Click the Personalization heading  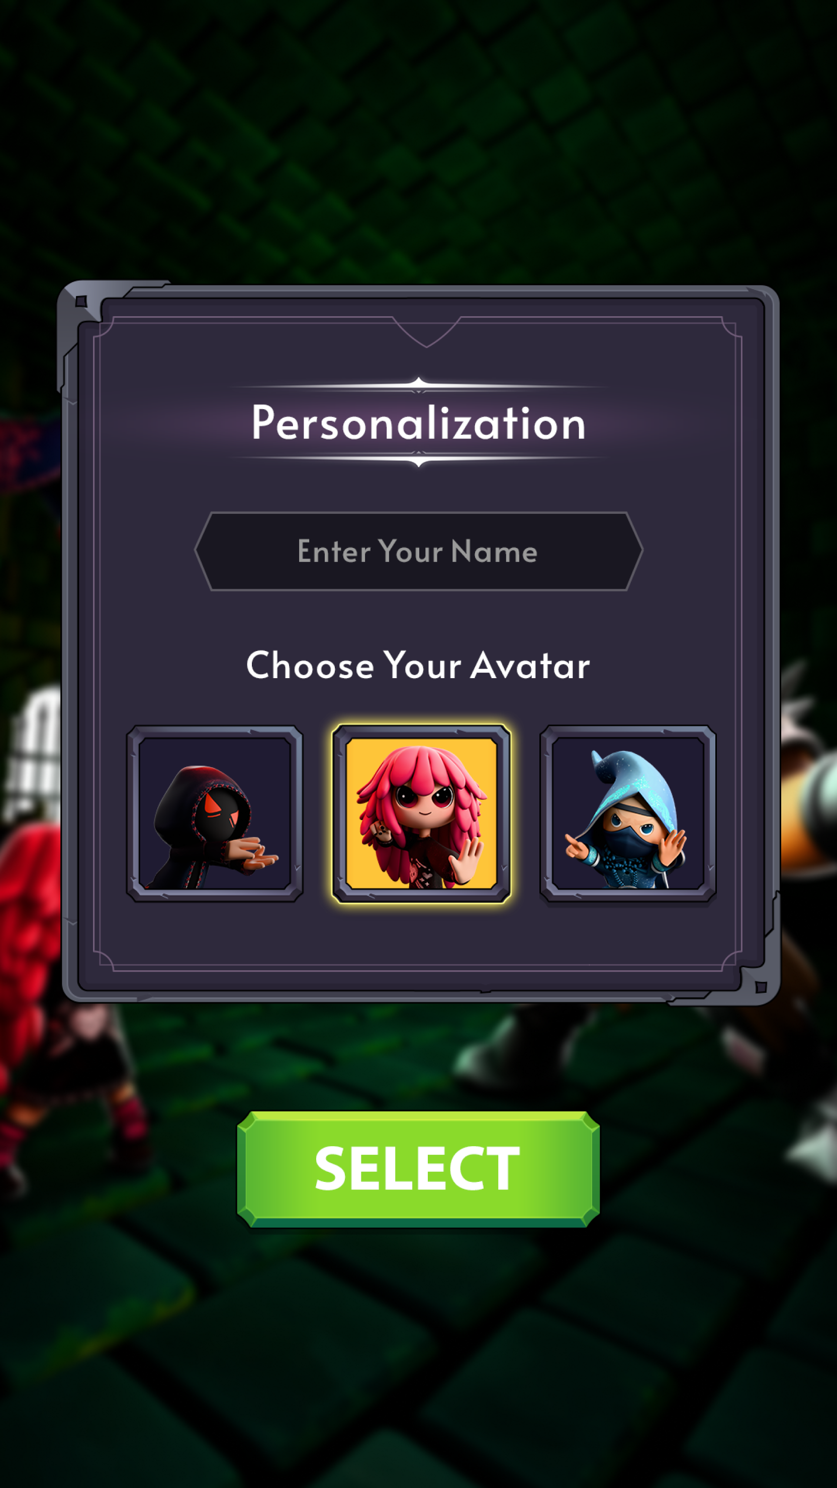pyautogui.click(x=419, y=423)
